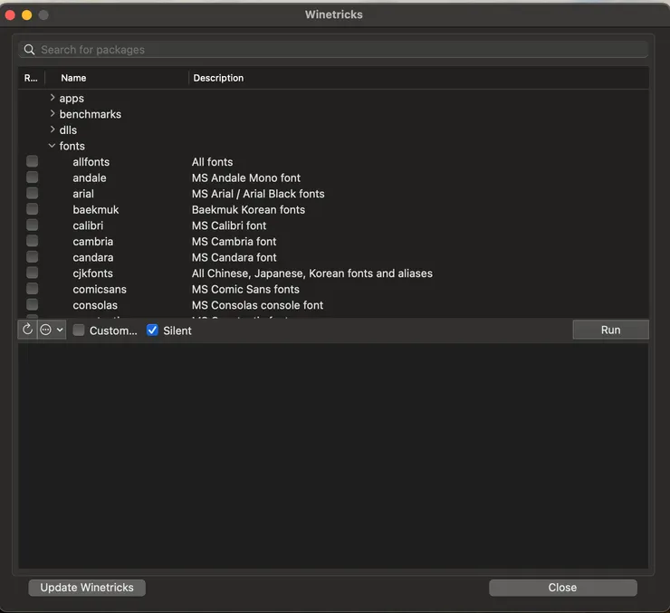Screen dimensions: 670x613
Task: Check the baekmuk checkbox
Action: 32,209
